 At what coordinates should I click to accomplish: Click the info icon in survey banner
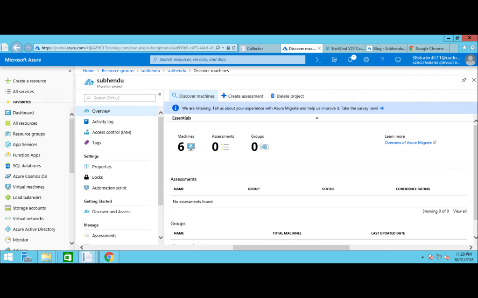176,108
